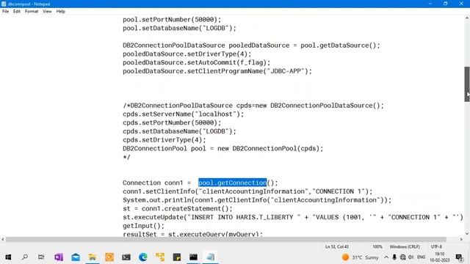Open the File menu
Image resolution: width=470 pixels, height=264 pixels.
5,12
